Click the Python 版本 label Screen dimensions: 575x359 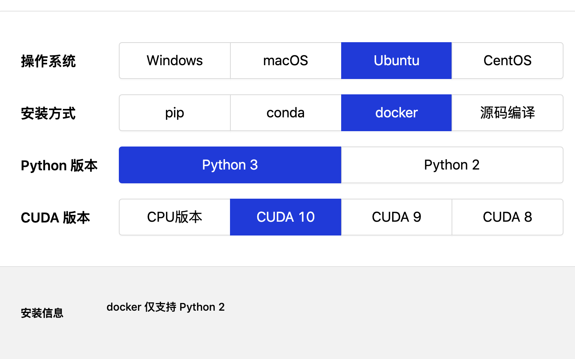59,165
